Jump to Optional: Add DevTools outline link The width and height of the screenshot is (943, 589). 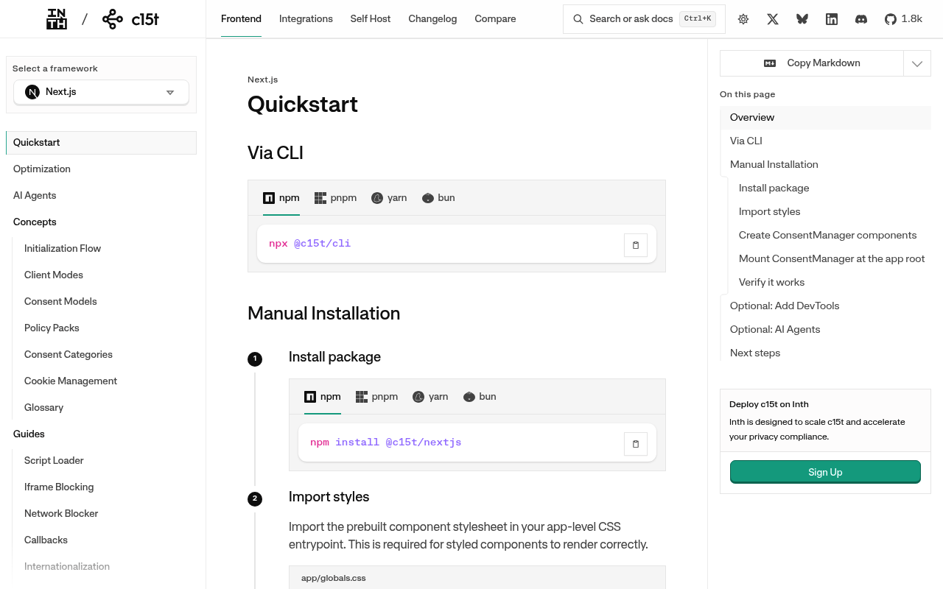pyautogui.click(x=785, y=306)
